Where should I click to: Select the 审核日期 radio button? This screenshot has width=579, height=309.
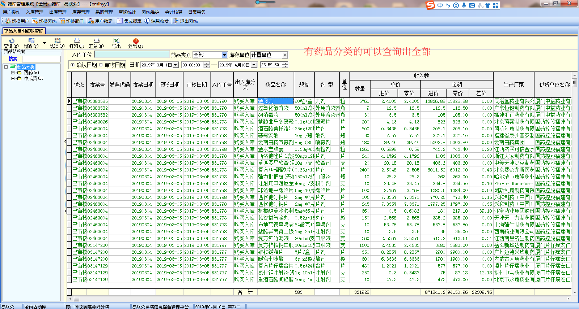coord(101,65)
